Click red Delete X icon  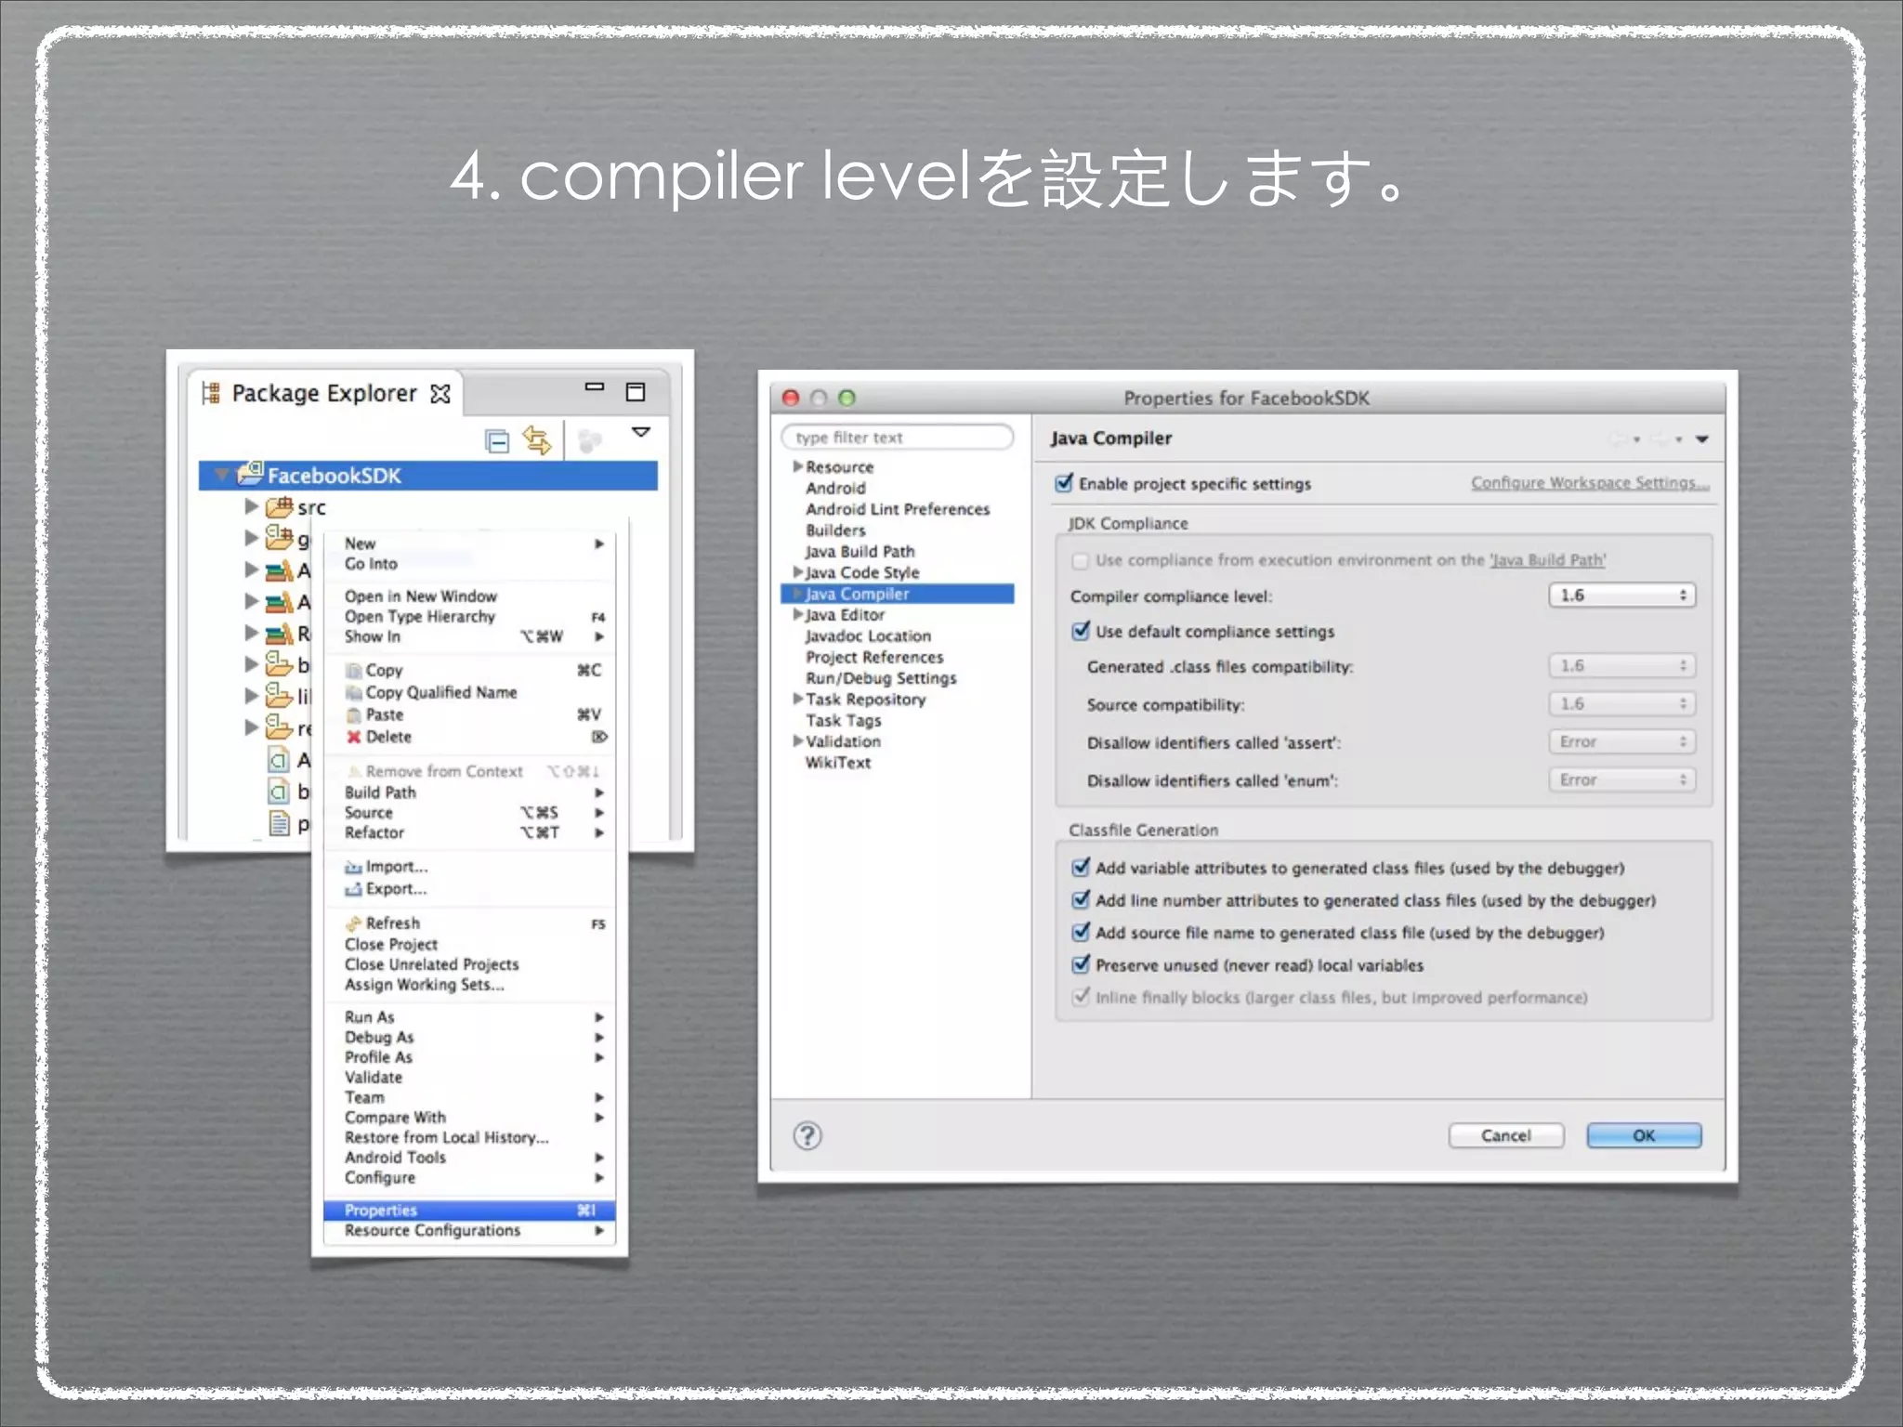tap(353, 737)
